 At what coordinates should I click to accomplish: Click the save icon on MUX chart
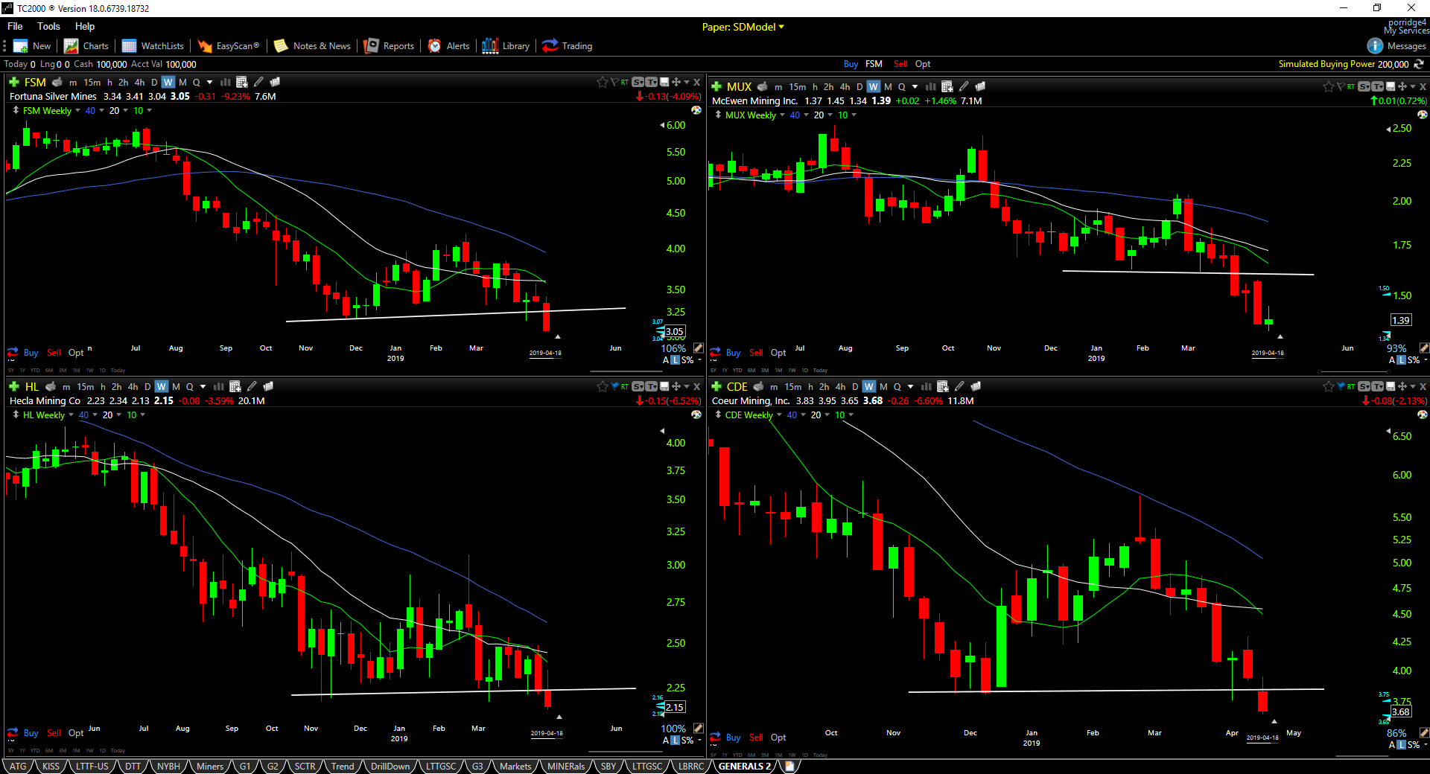[1391, 86]
